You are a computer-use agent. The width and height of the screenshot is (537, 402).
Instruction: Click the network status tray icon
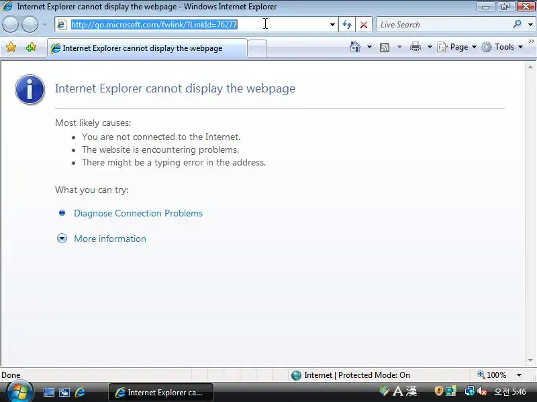pos(469,391)
